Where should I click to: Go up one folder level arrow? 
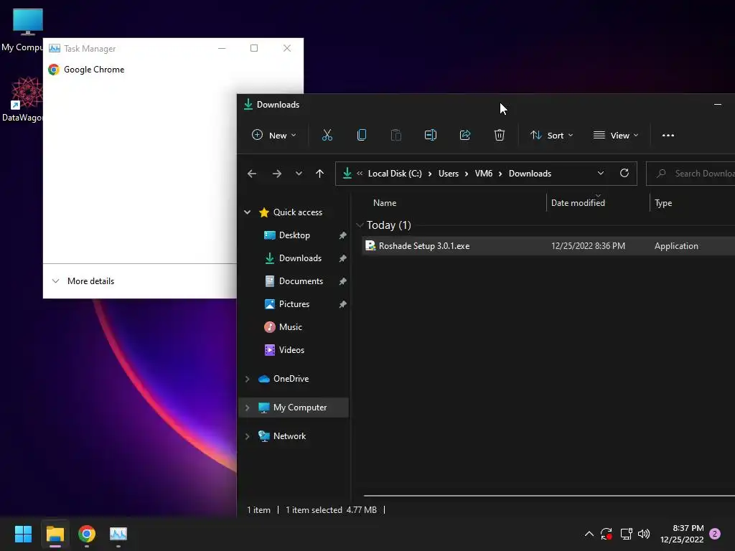(x=319, y=174)
